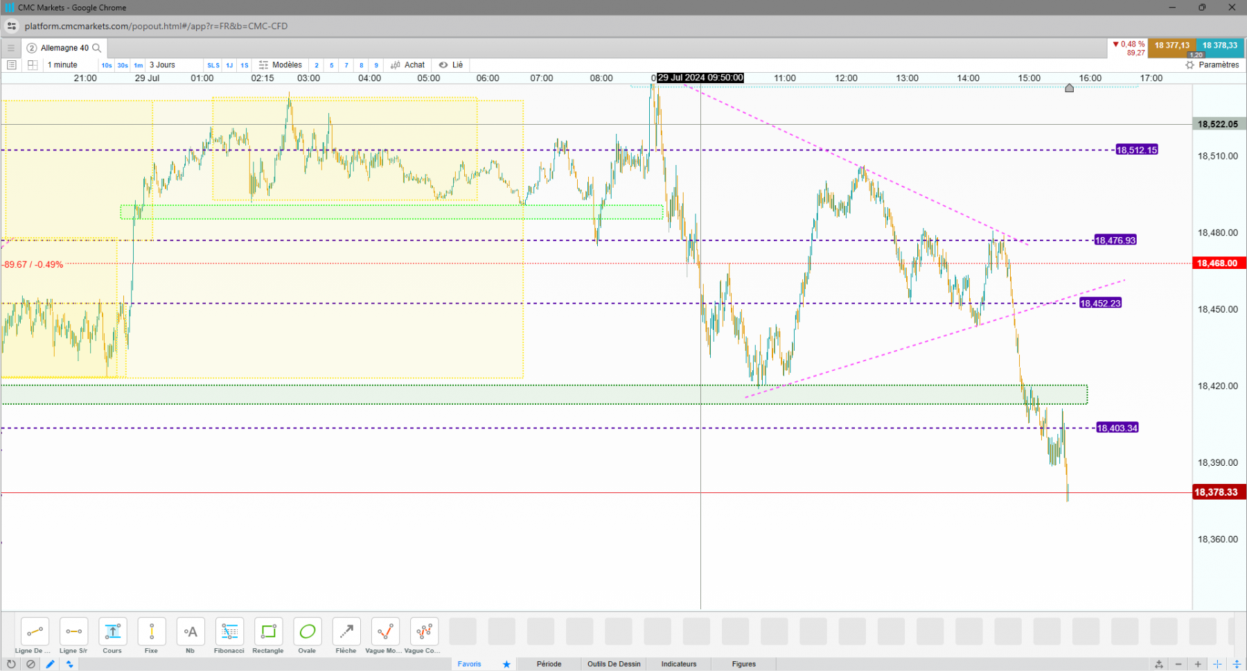This screenshot has width=1247, height=671.
Task: Load template number 9
Action: pos(376,65)
